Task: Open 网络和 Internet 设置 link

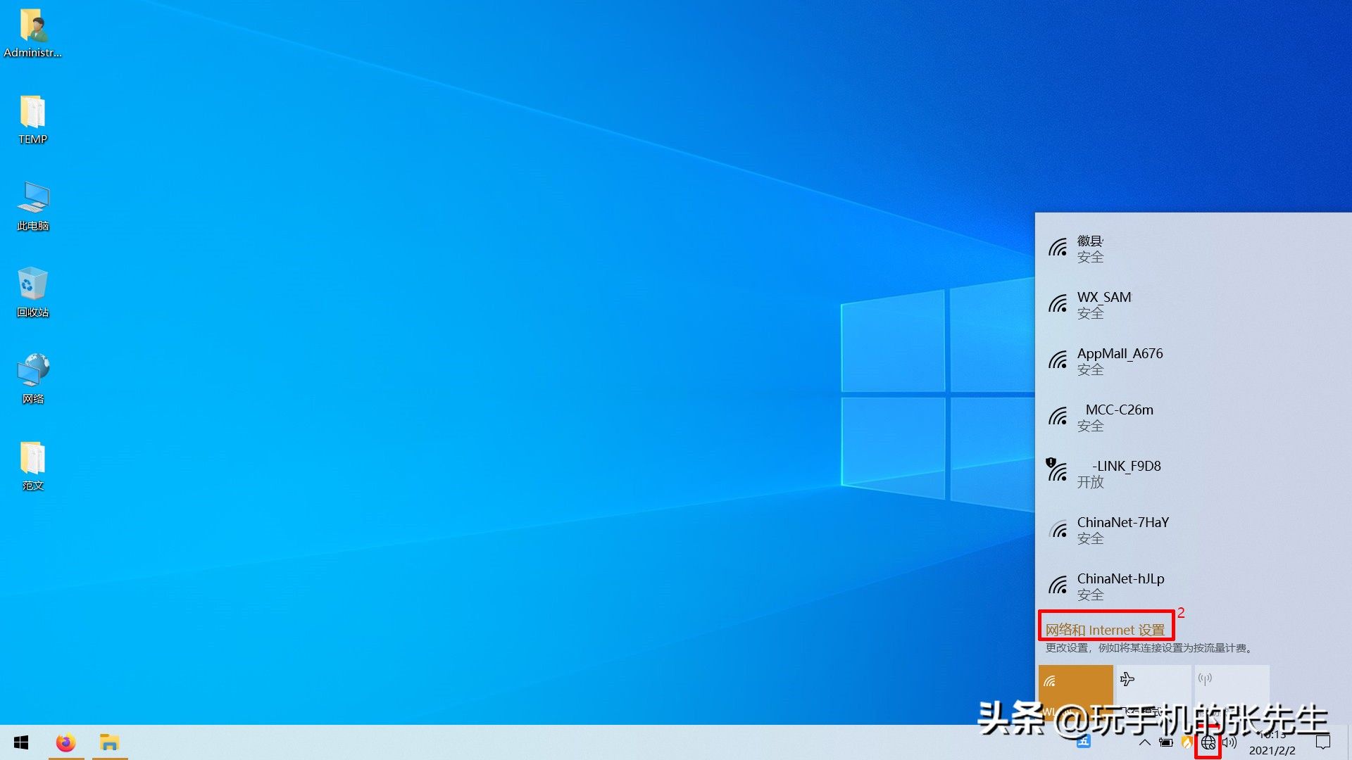Action: click(1105, 630)
